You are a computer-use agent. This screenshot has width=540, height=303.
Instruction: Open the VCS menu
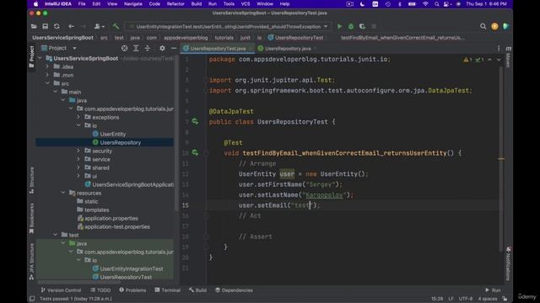tap(246, 4)
